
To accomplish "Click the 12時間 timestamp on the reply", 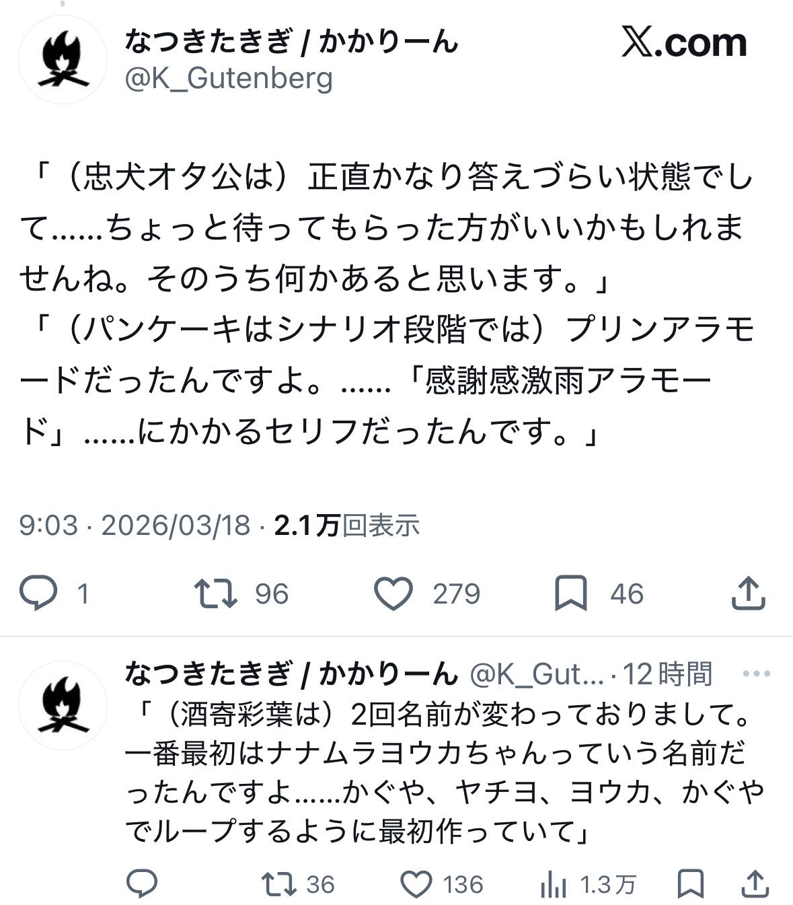I will pos(667,673).
